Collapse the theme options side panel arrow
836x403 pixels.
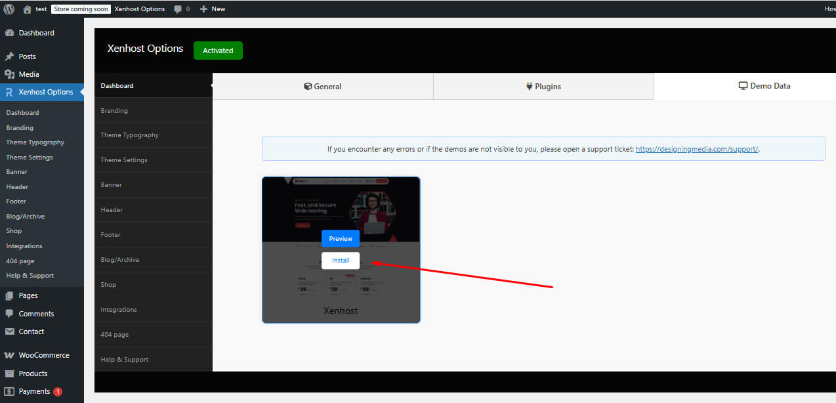211,85
